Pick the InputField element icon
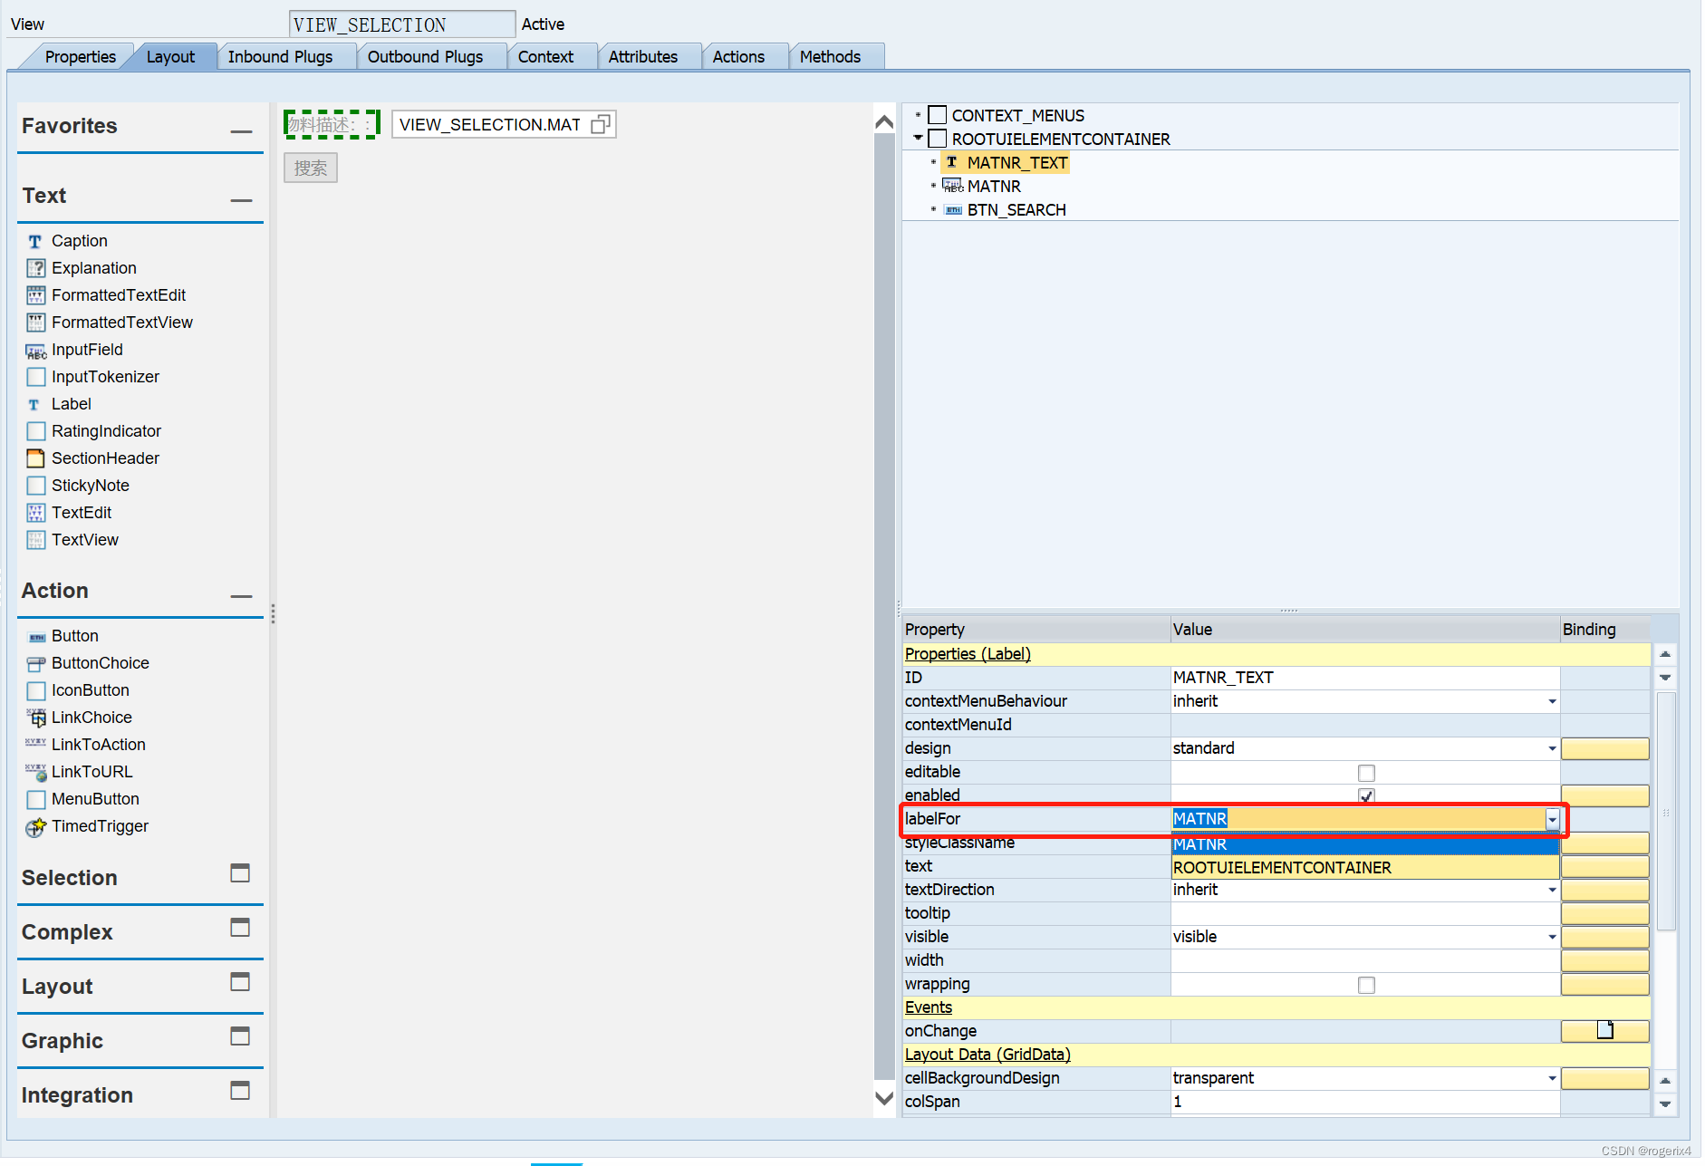1705x1166 pixels. [x=35, y=350]
